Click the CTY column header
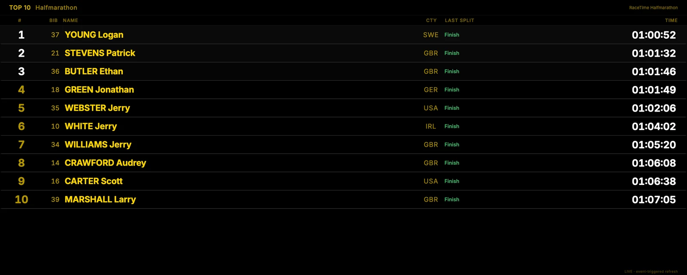687x275 pixels. (x=432, y=21)
